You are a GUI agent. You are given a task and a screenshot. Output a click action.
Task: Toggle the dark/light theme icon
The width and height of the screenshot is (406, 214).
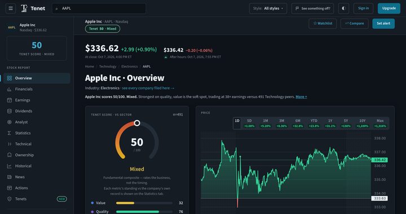tap(343, 8)
